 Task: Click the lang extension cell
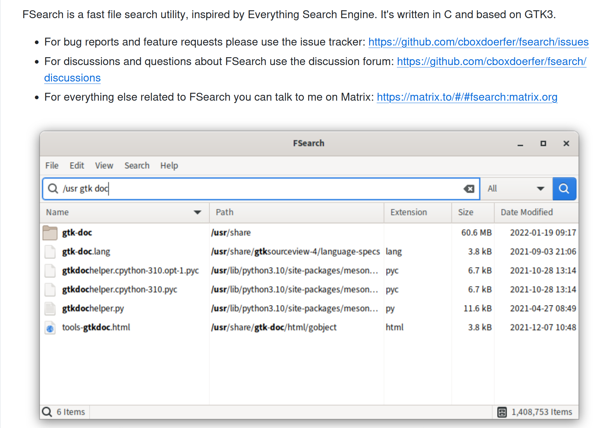click(x=394, y=252)
